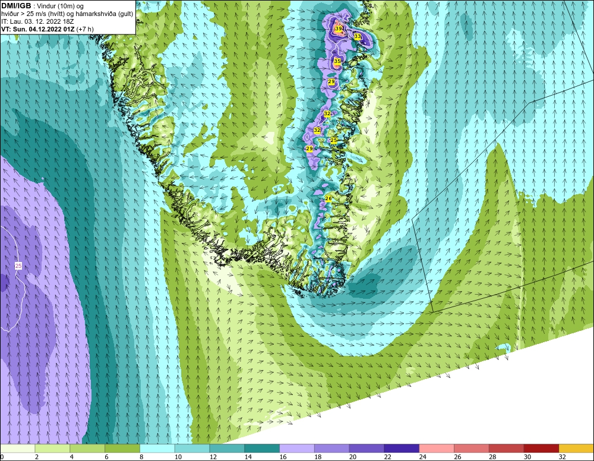
Task: Click the legend tick label 30
Action: click(x=527, y=457)
